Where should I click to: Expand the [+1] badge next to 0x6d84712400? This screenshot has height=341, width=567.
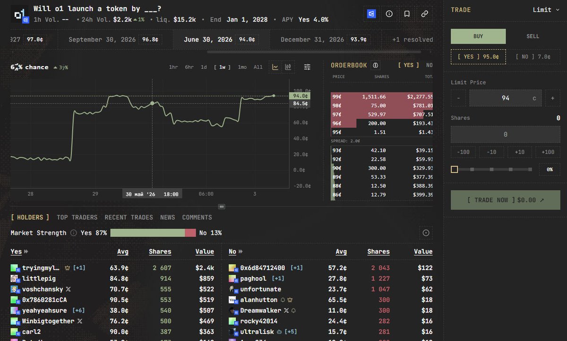(296, 268)
